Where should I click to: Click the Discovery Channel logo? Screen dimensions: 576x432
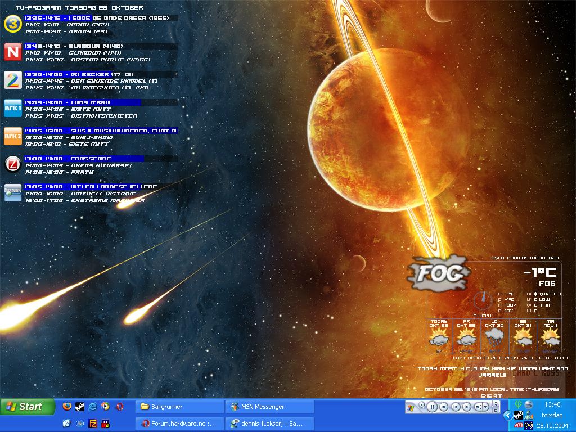pos(12,193)
